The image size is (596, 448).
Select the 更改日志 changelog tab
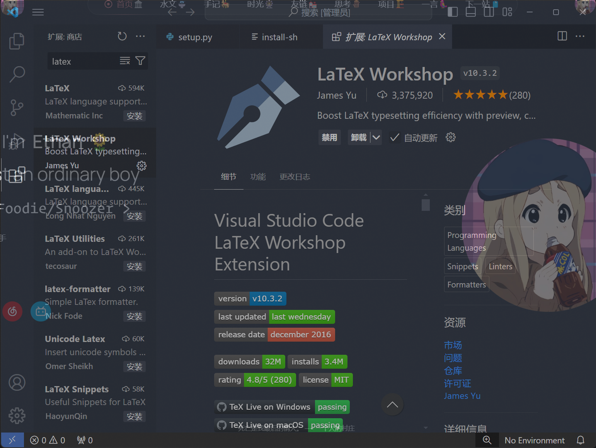pyautogui.click(x=295, y=177)
